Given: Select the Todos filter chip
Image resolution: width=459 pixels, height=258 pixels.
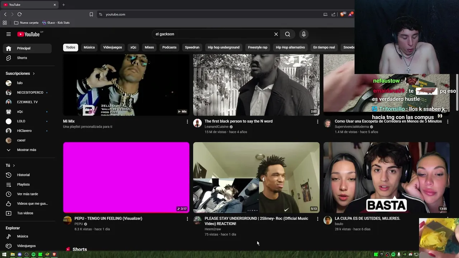Looking at the screenshot, I should pos(71,47).
